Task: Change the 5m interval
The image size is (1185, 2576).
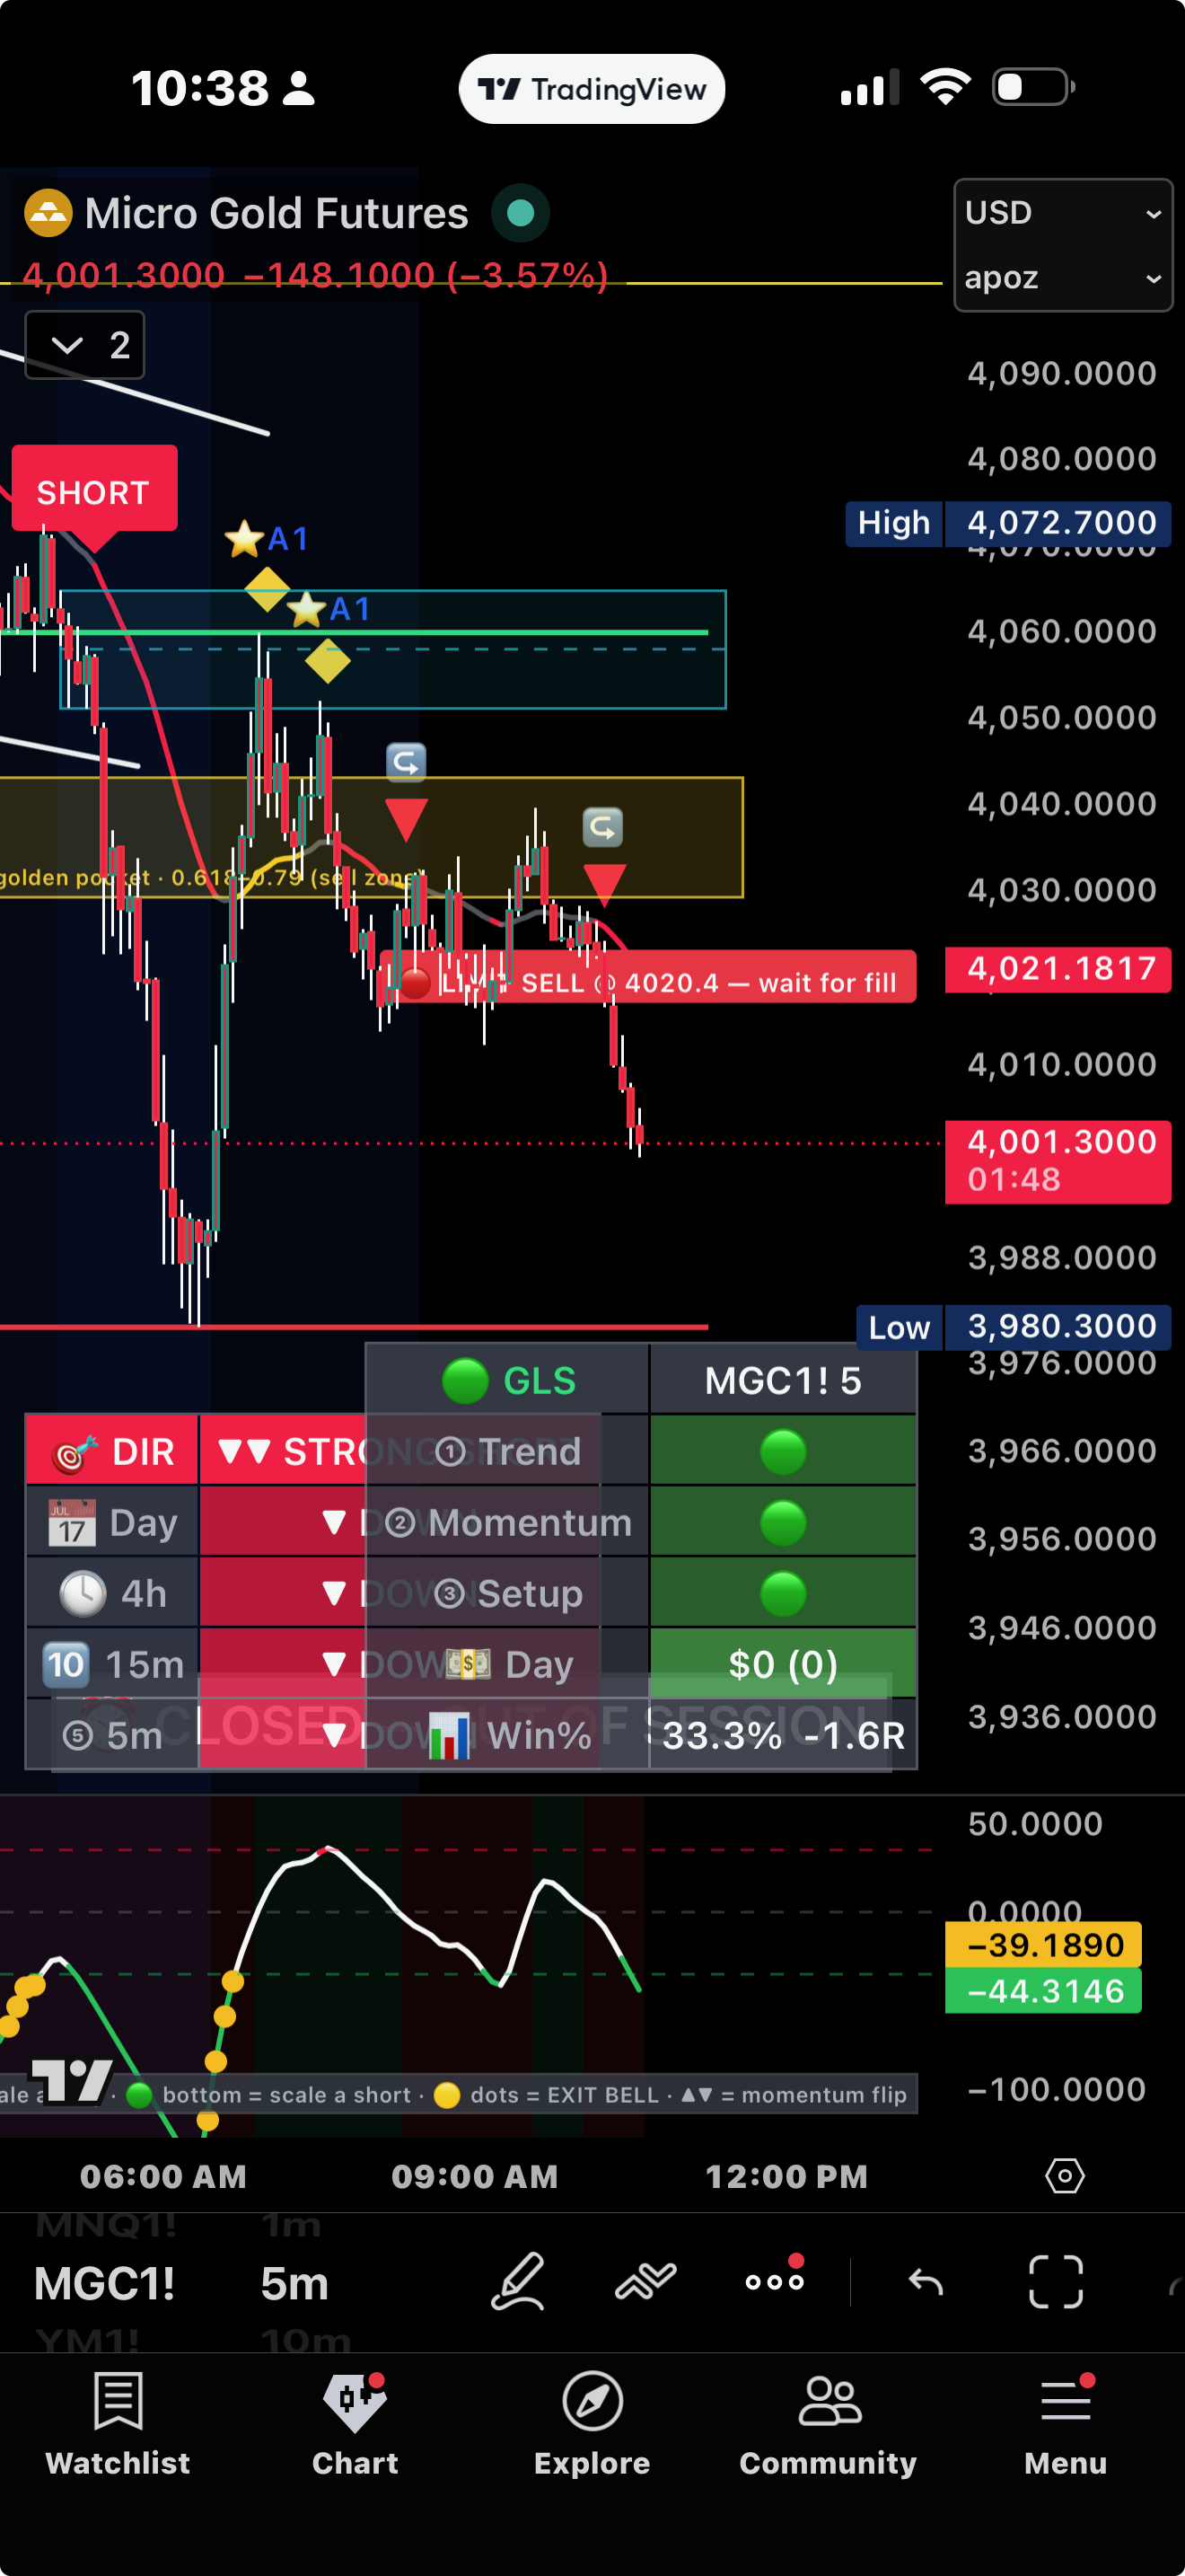Action: 294,2284
